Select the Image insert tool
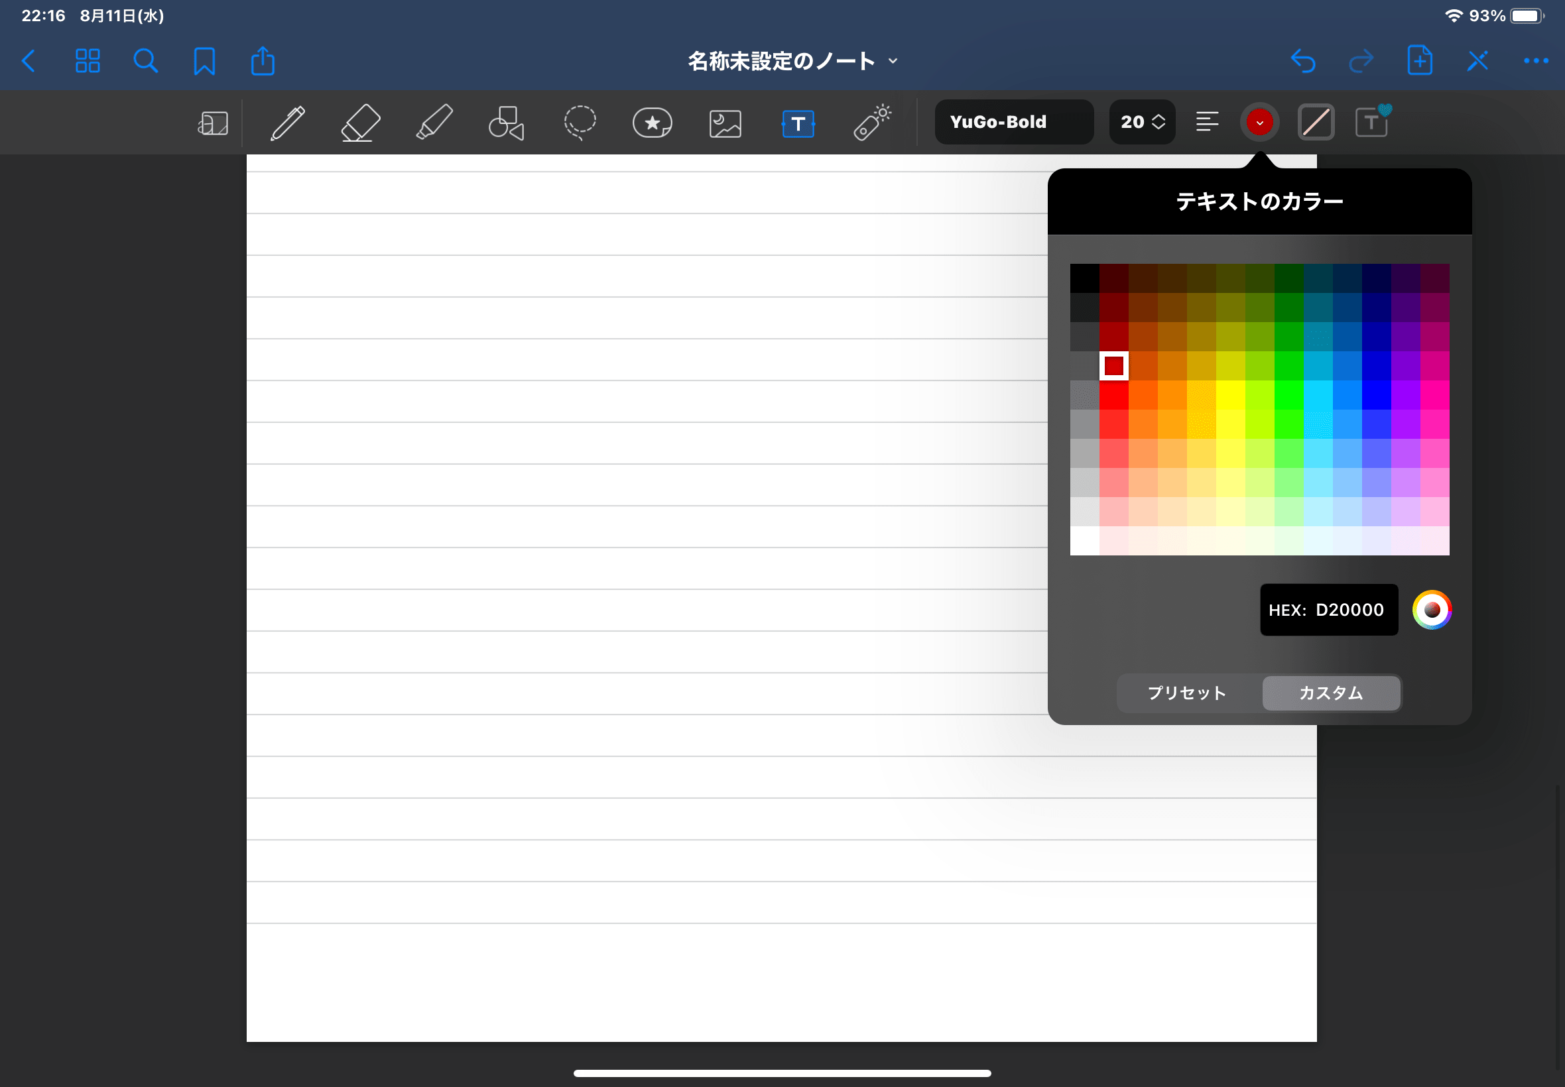 click(x=725, y=124)
